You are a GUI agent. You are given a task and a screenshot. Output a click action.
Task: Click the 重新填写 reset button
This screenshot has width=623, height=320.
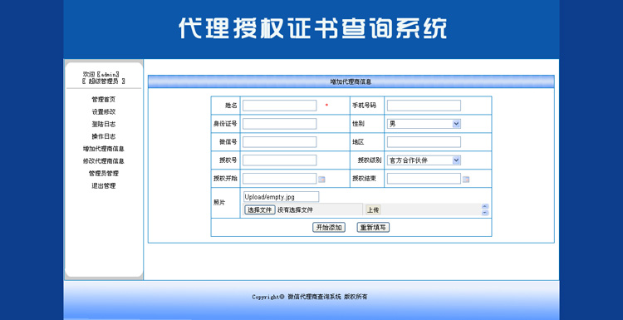click(373, 228)
